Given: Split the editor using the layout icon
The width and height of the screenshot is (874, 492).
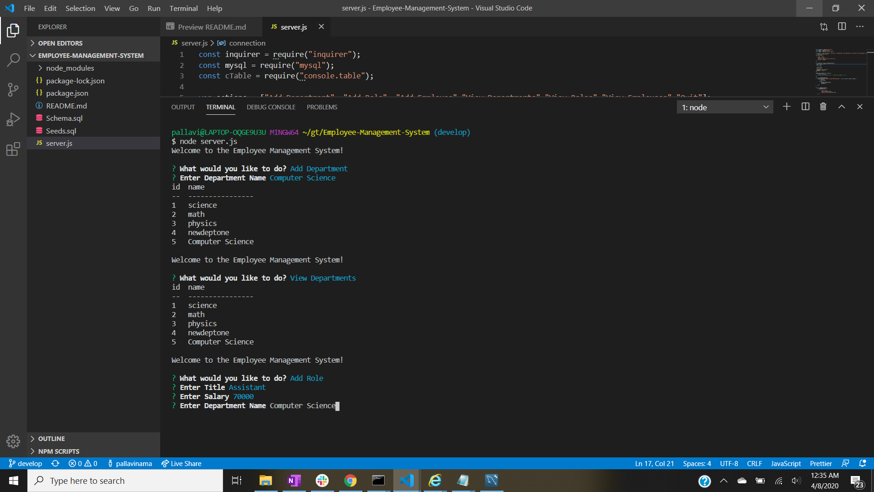Looking at the screenshot, I should [x=842, y=27].
